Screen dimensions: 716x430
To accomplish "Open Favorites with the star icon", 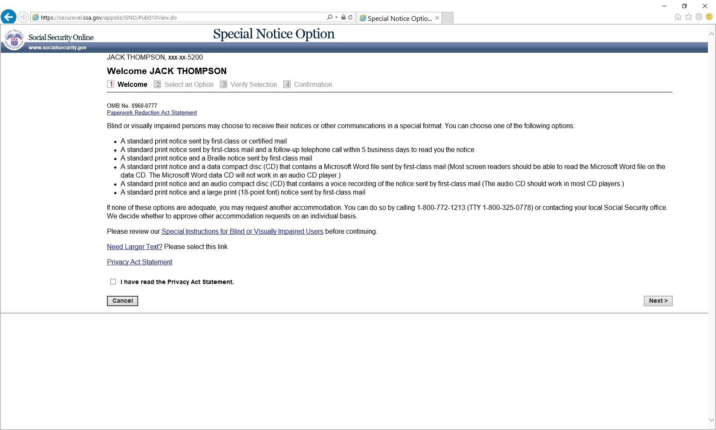I will [x=688, y=17].
